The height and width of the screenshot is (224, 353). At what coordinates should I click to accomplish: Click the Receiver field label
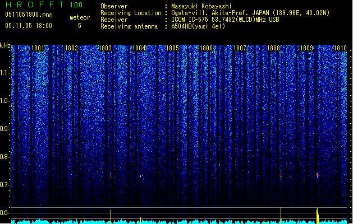click(x=114, y=20)
